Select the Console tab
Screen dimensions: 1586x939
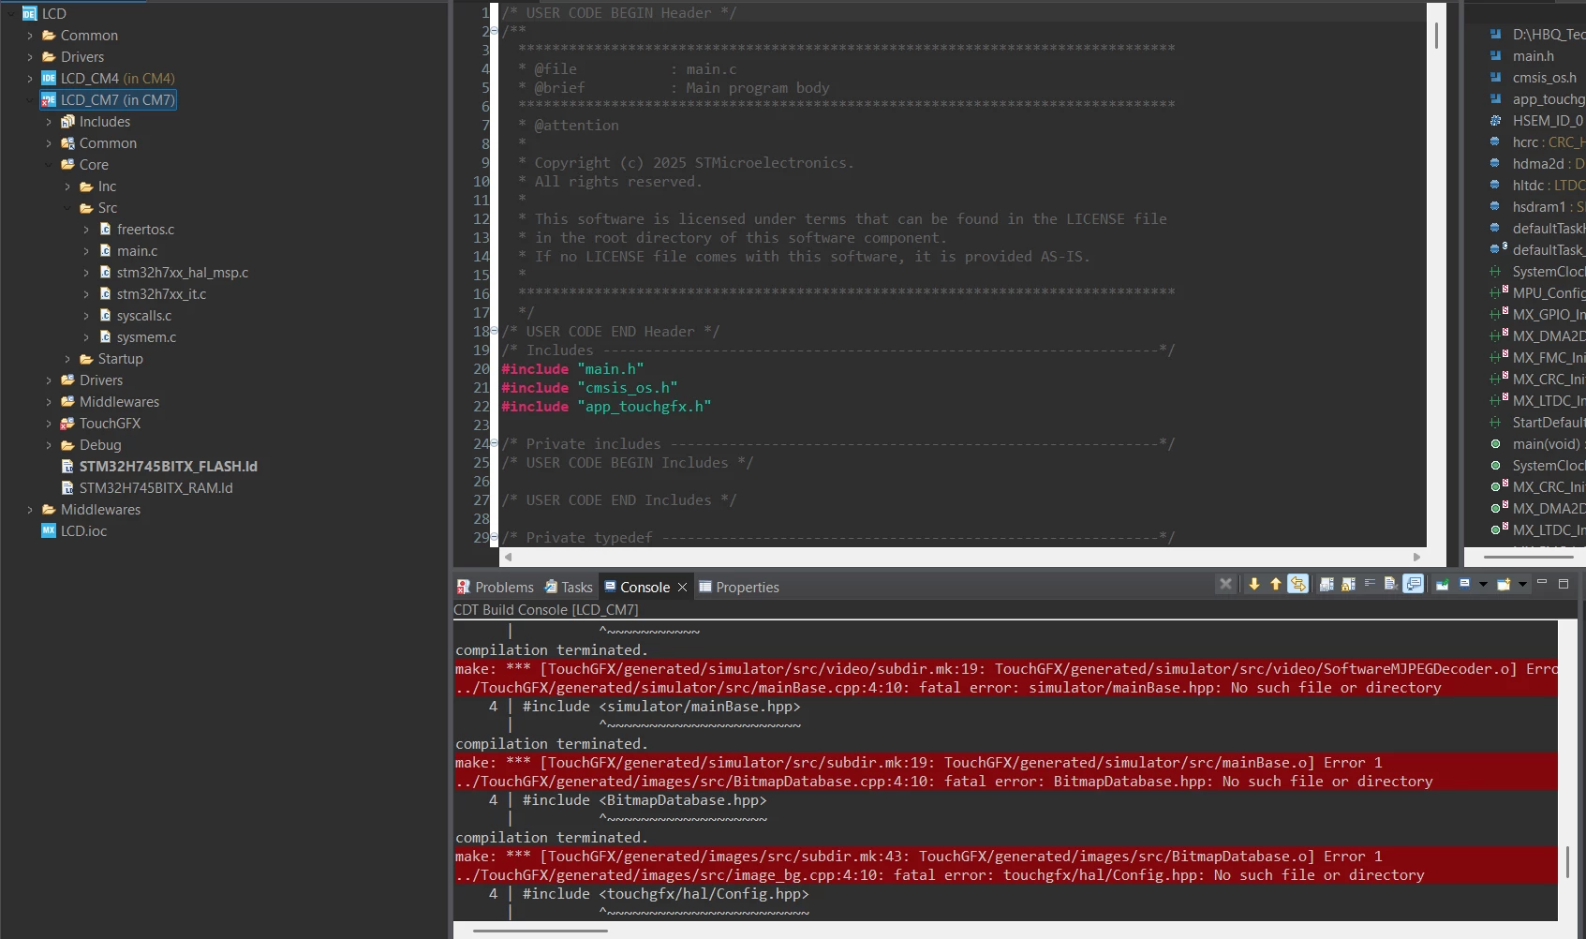click(x=637, y=587)
